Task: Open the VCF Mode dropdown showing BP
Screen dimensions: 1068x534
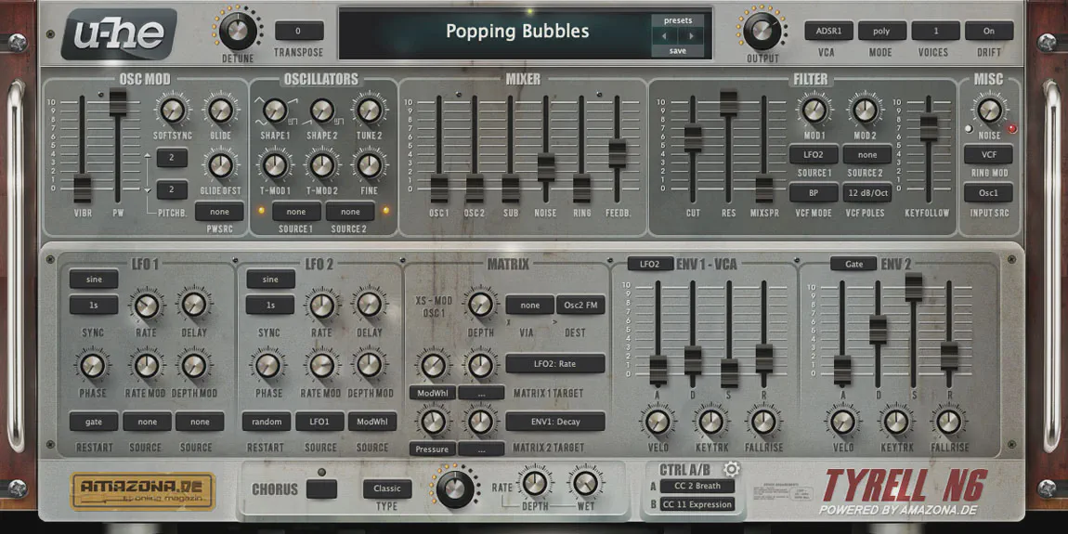Action: click(814, 193)
